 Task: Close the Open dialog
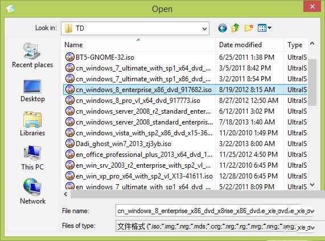(312, 6)
